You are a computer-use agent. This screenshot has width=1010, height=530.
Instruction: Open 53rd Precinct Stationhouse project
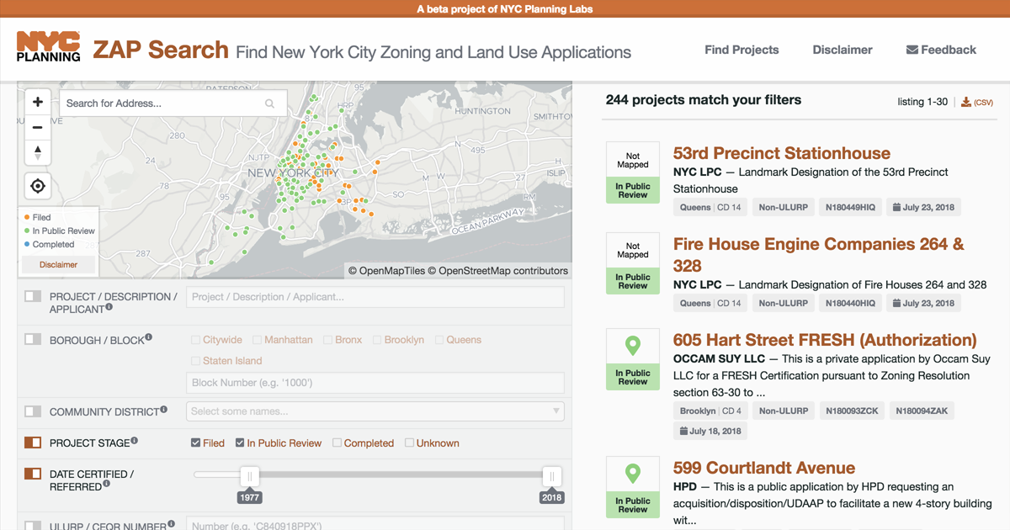click(781, 153)
